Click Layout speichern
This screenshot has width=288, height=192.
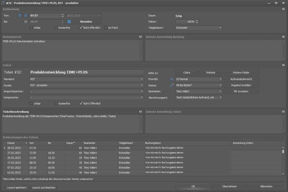pos(17,188)
